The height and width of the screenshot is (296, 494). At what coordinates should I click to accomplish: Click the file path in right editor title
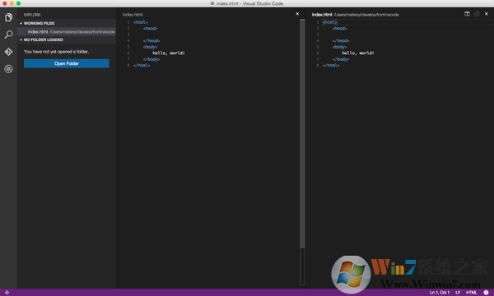(366, 15)
